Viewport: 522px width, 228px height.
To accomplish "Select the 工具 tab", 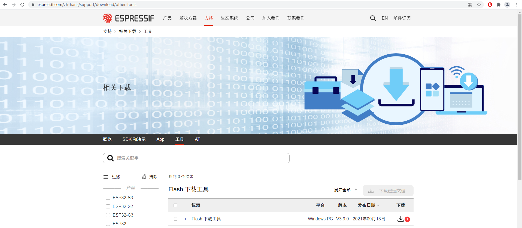I will click(x=180, y=139).
